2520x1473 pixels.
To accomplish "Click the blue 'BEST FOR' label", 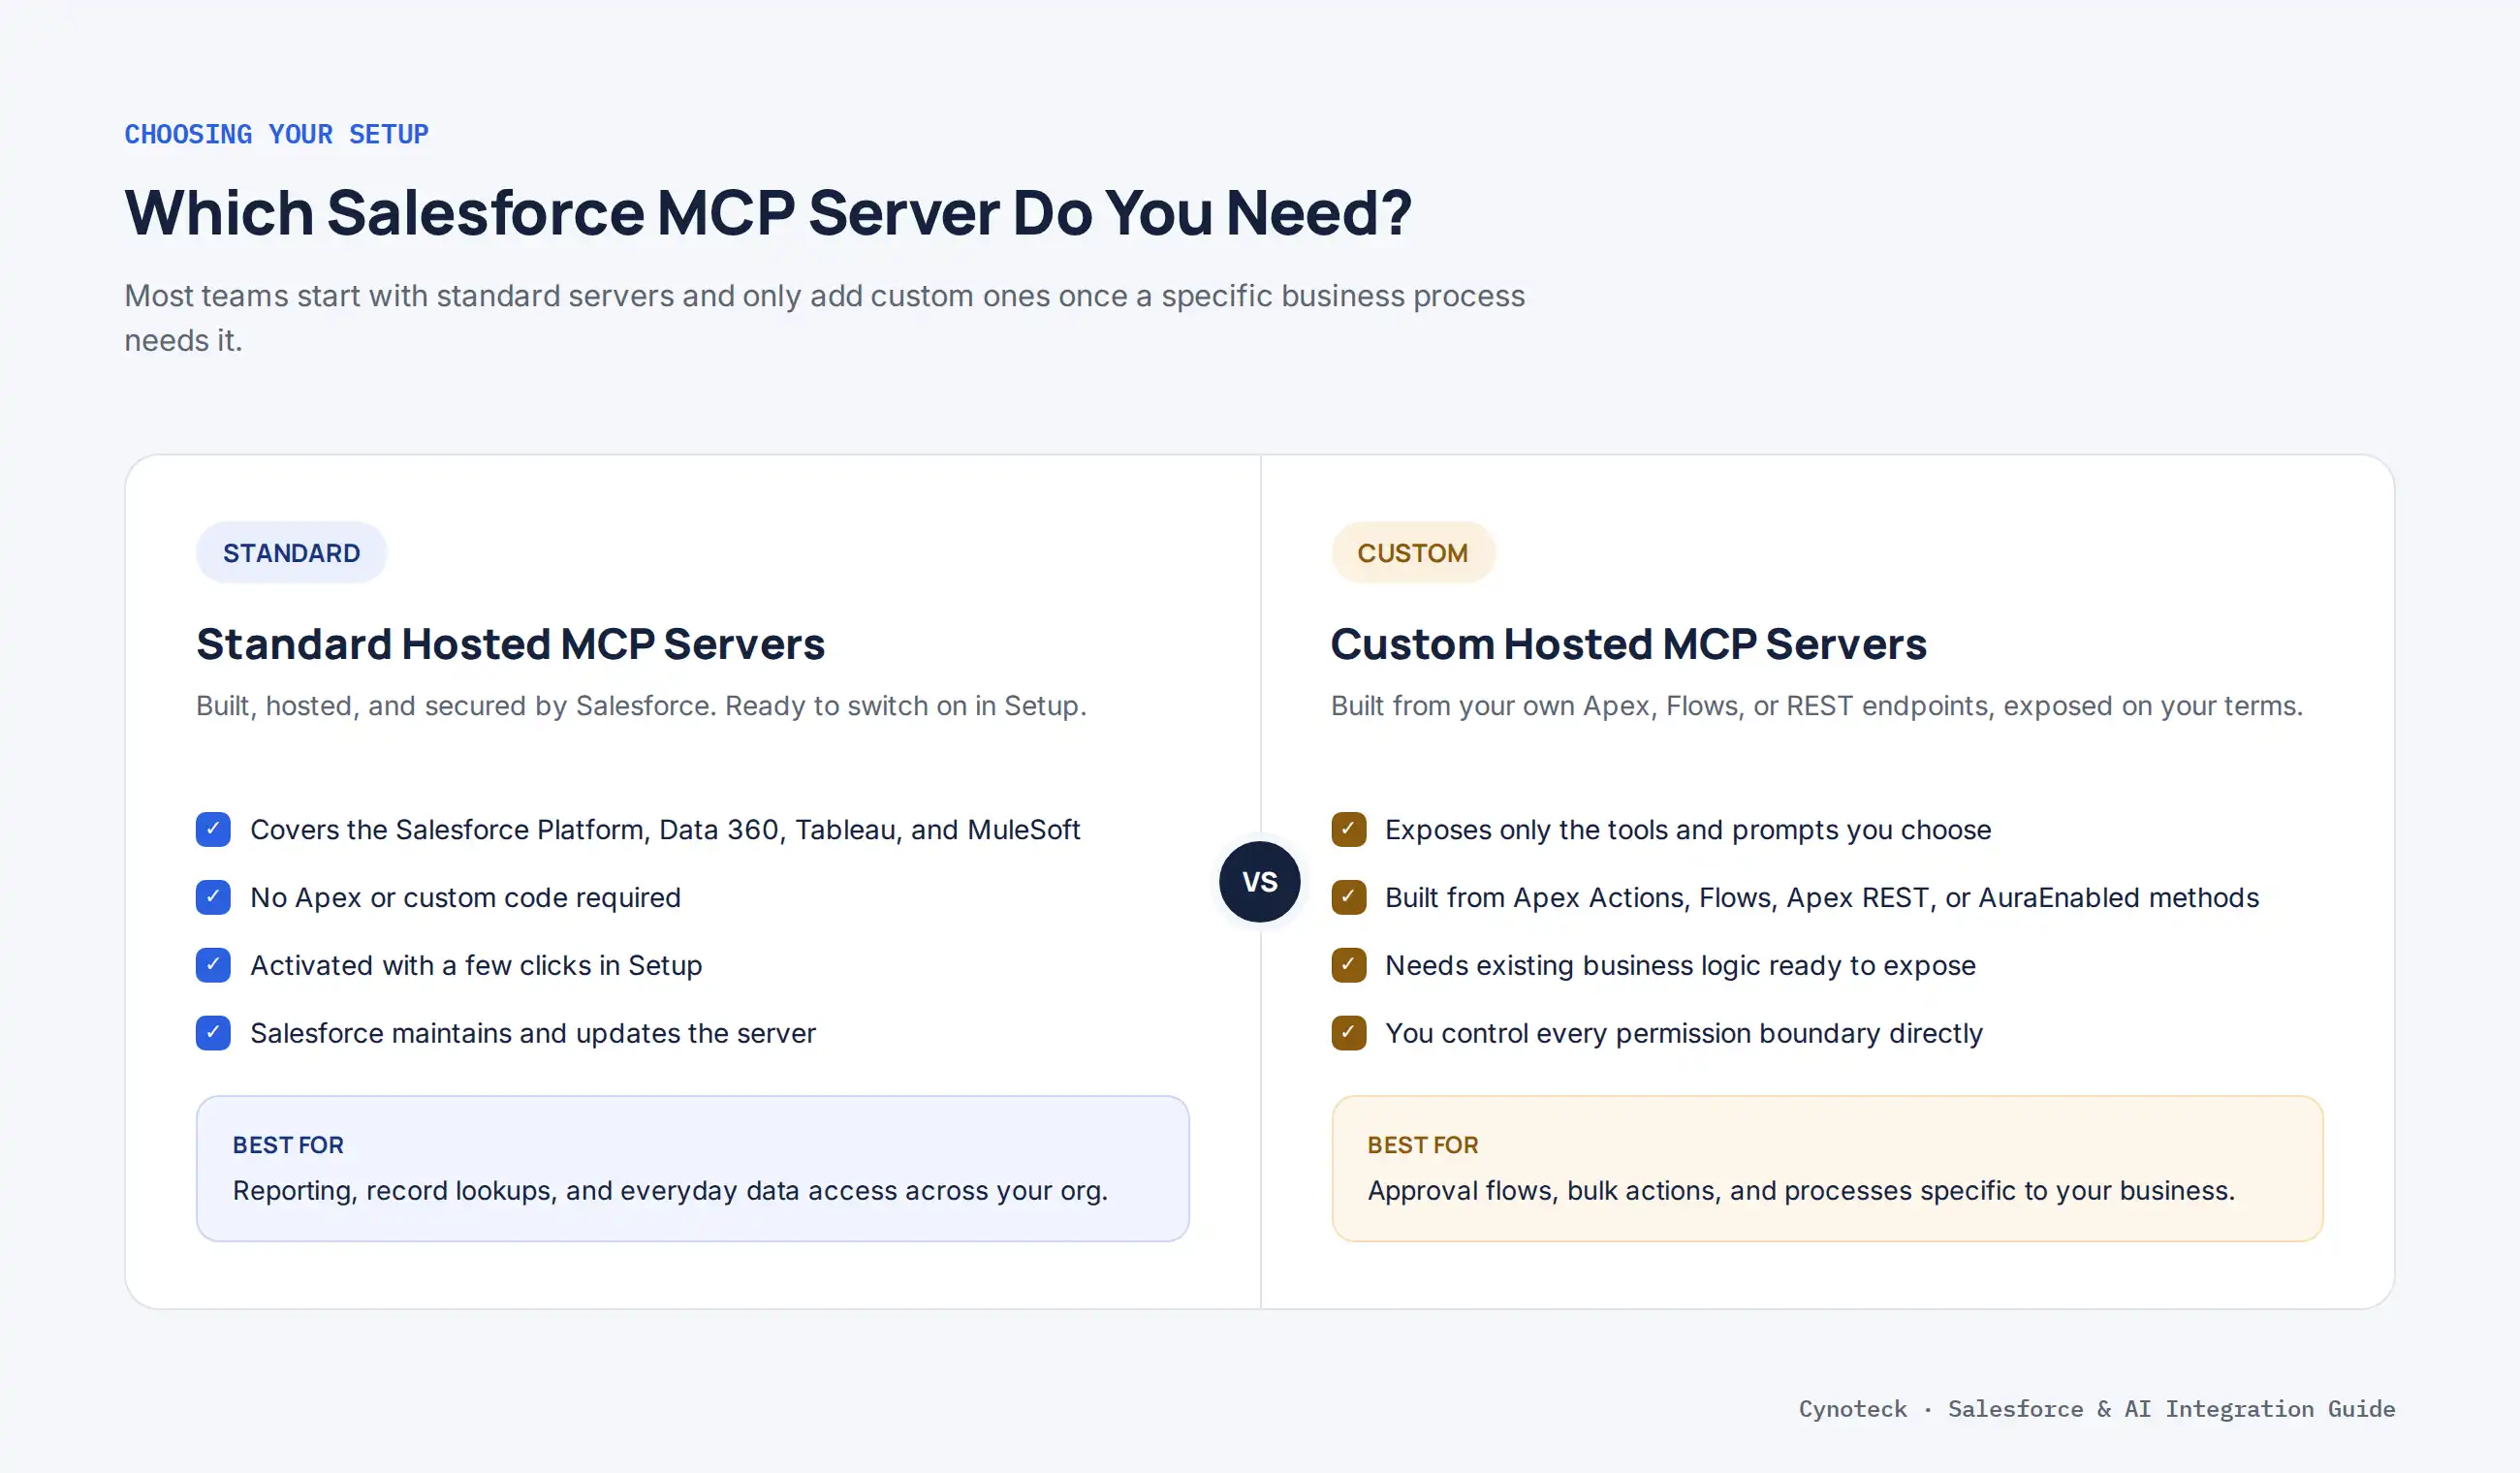I will [x=288, y=1145].
